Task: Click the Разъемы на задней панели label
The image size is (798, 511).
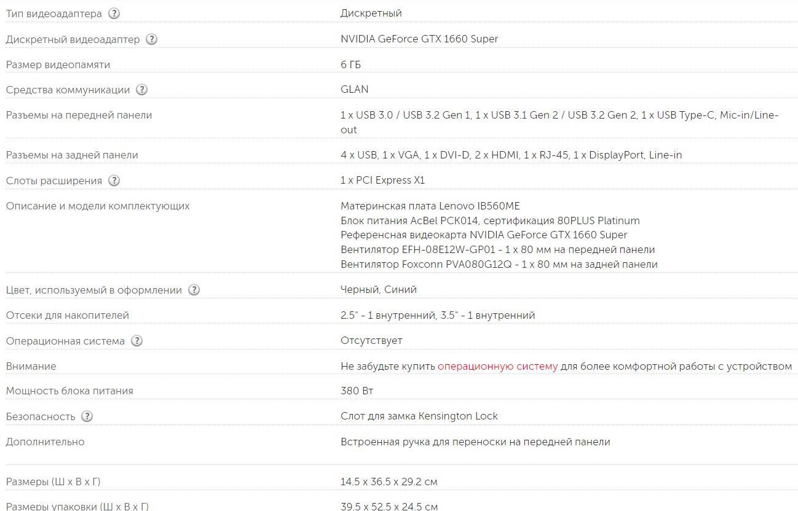Action: [72, 155]
